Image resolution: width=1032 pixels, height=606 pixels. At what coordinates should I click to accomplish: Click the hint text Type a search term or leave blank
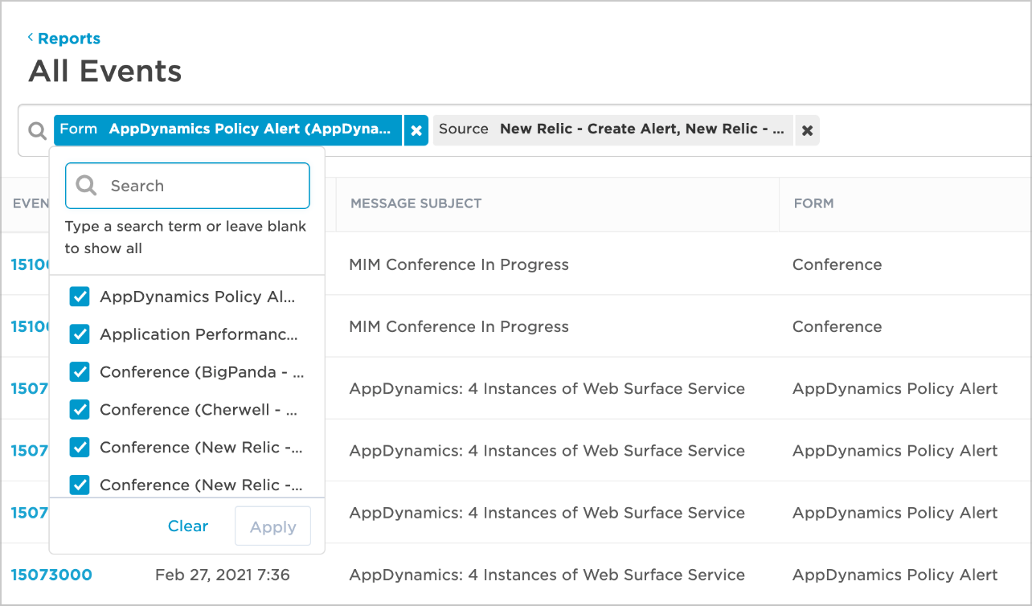click(186, 237)
